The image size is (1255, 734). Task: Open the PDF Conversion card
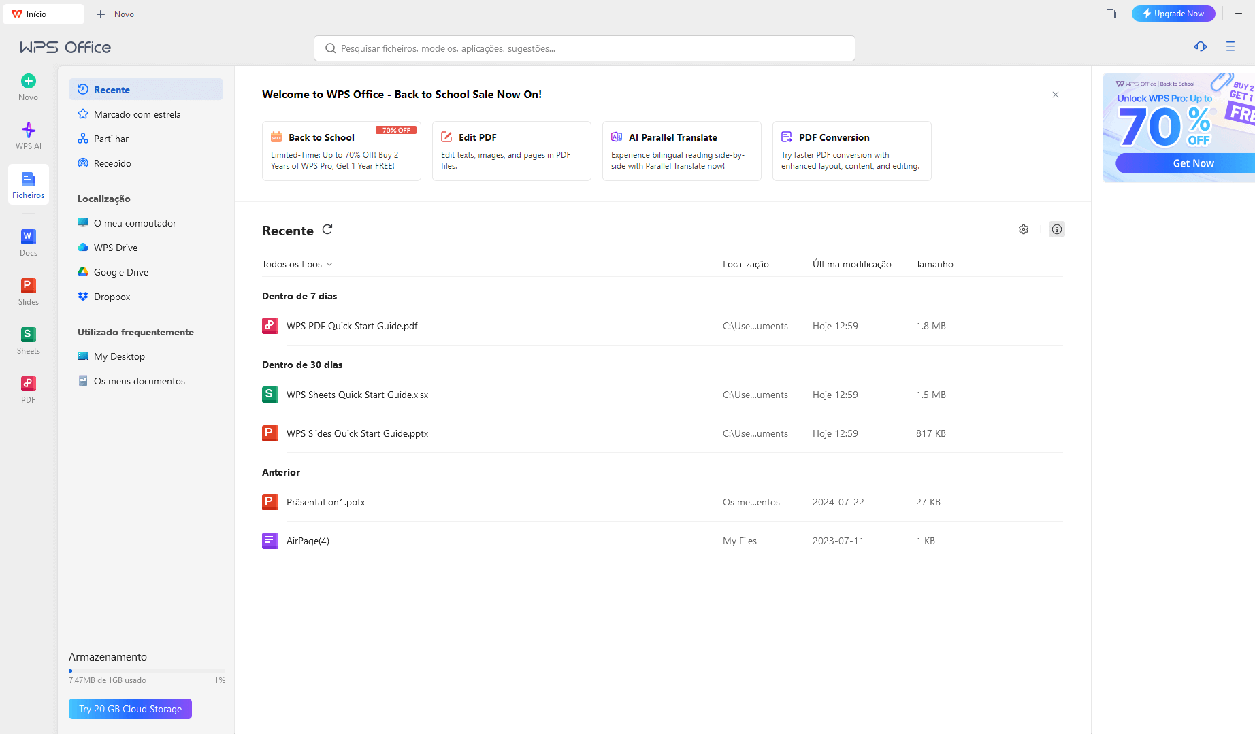click(852, 151)
